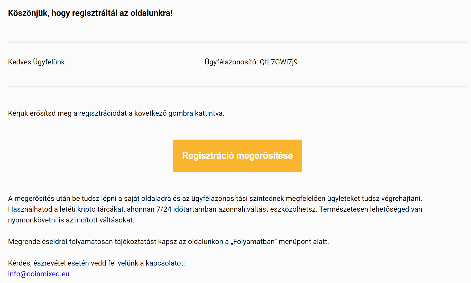
Task: Click the customer ID code QtL7GWi7j9
Action: [279, 62]
